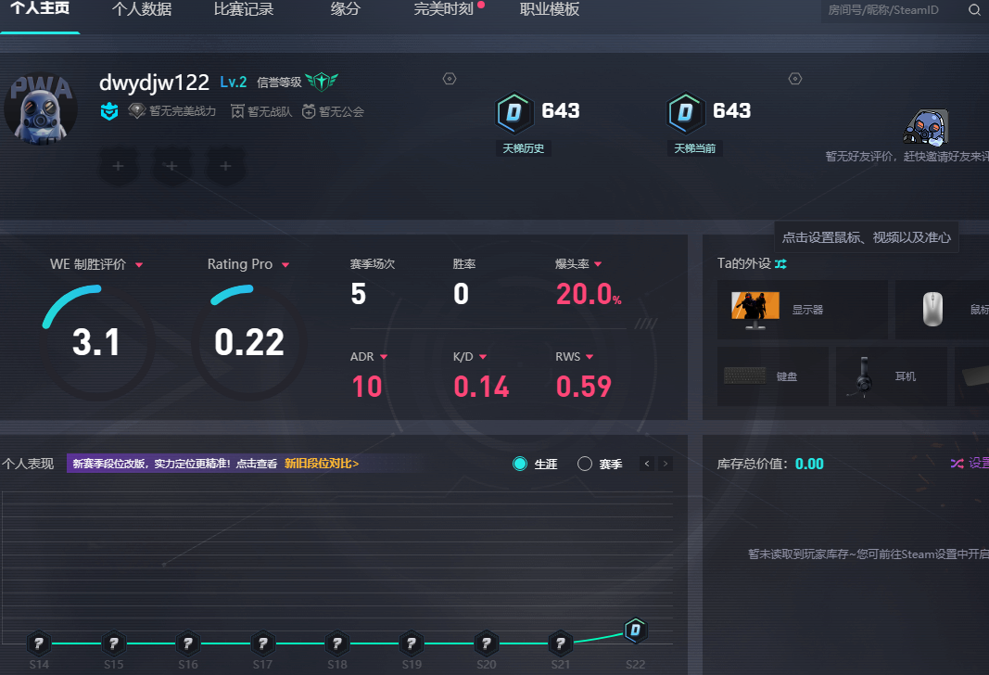Click the previous season arrow button

tap(647, 464)
